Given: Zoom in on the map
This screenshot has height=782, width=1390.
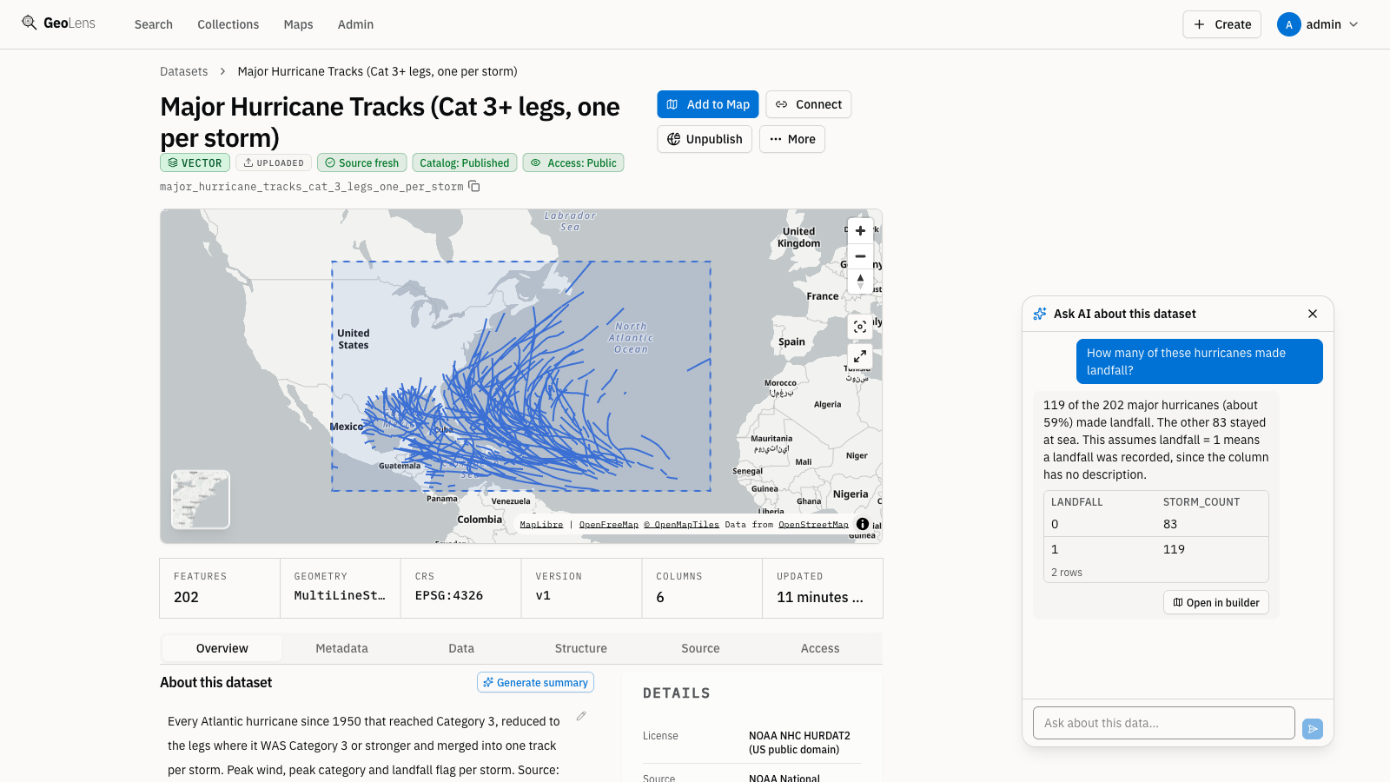Looking at the screenshot, I should tap(860, 231).
